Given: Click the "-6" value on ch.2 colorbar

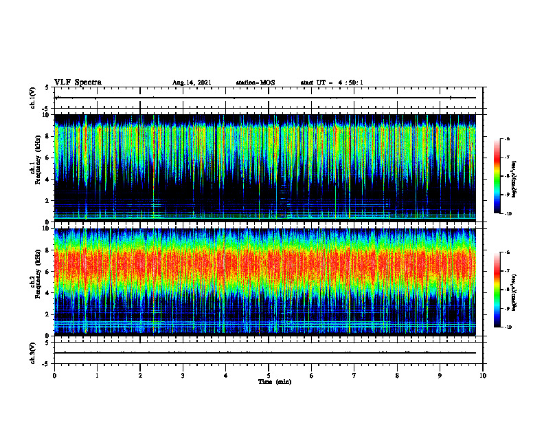Looking at the screenshot, I should [507, 252].
